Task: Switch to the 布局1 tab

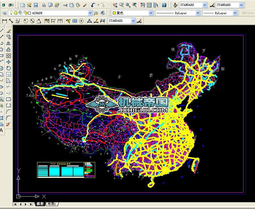Action: pyautogui.click(x=52, y=204)
